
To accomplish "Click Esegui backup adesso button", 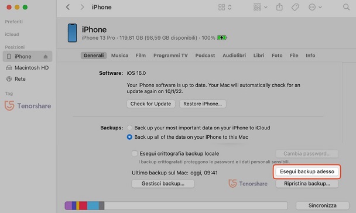I will pyautogui.click(x=307, y=171).
